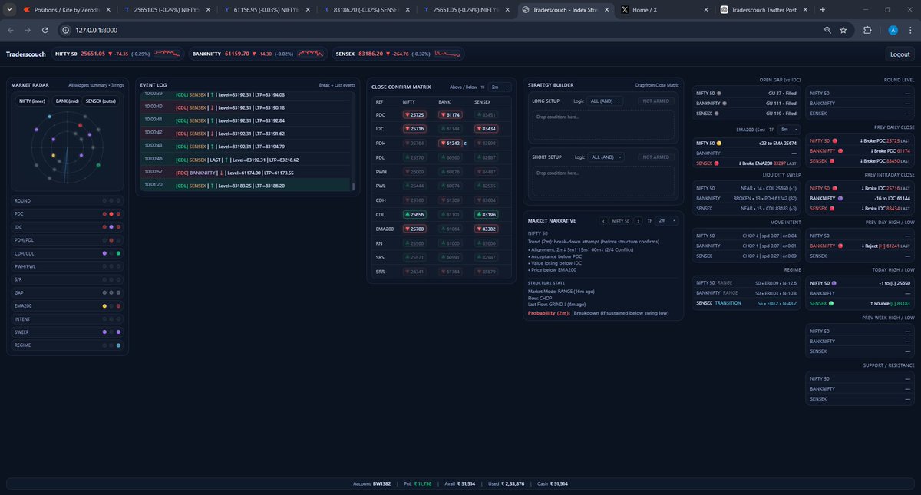This screenshot has height=495, width=921.
Task: Toggle the SWEEP radar row
Action: tap(68, 332)
